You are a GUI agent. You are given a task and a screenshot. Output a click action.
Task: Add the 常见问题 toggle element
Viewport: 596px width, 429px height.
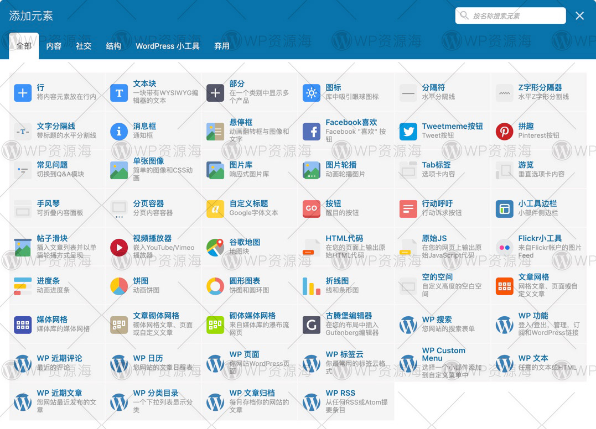coord(57,170)
